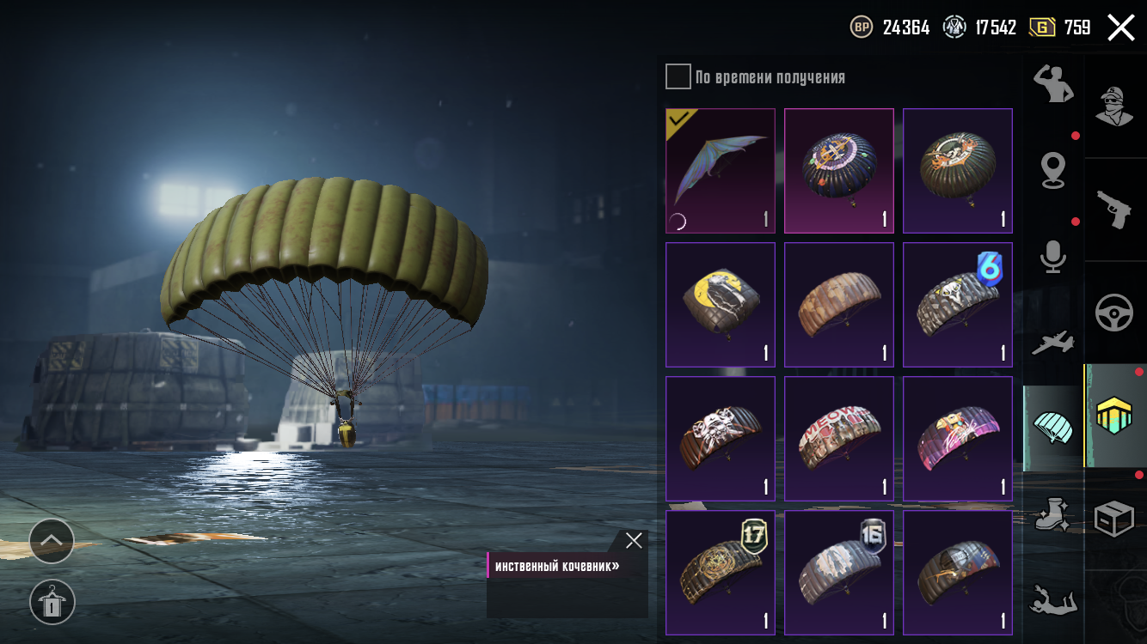
Task: Switch to the yellow emblem inventory tab
Action: click(1115, 416)
